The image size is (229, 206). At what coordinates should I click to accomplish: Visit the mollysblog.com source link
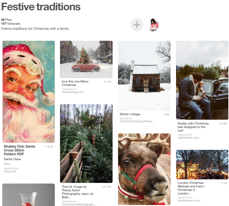tap(72, 92)
